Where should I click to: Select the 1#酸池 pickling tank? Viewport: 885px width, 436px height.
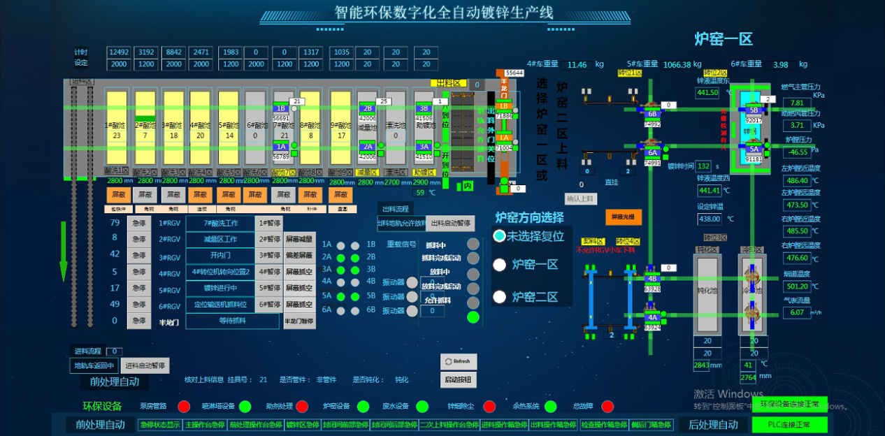117,127
